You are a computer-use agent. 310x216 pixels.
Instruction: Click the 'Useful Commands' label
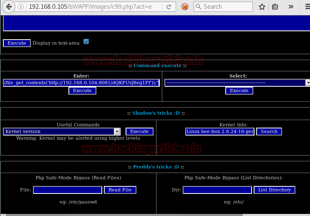[x=78, y=125]
